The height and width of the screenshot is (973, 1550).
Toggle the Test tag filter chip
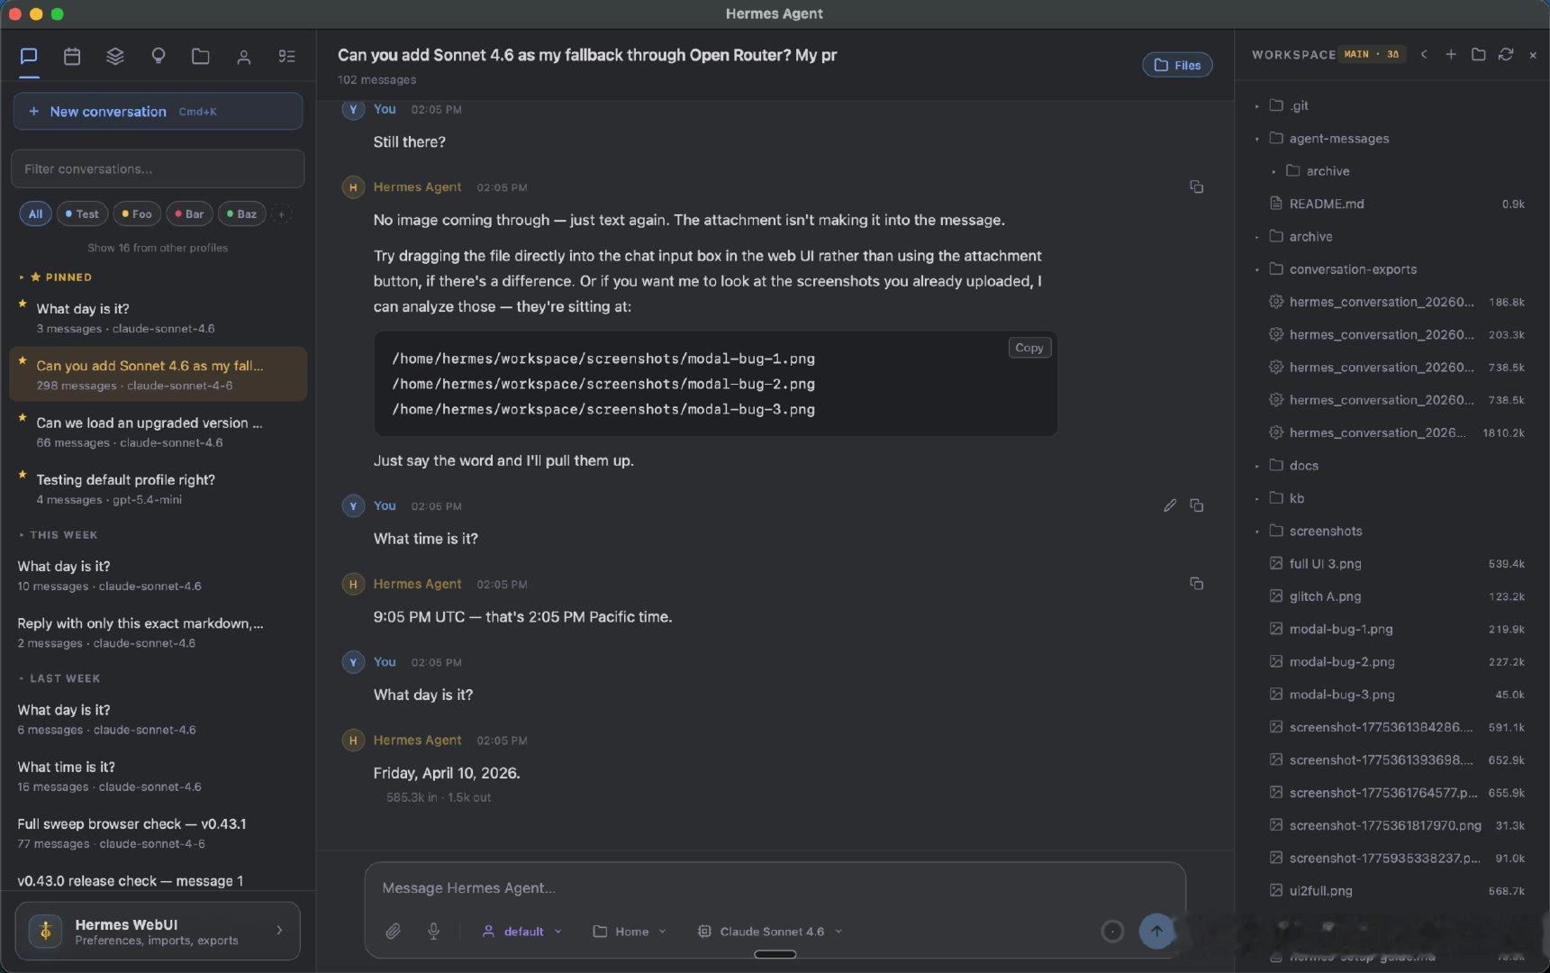click(82, 214)
